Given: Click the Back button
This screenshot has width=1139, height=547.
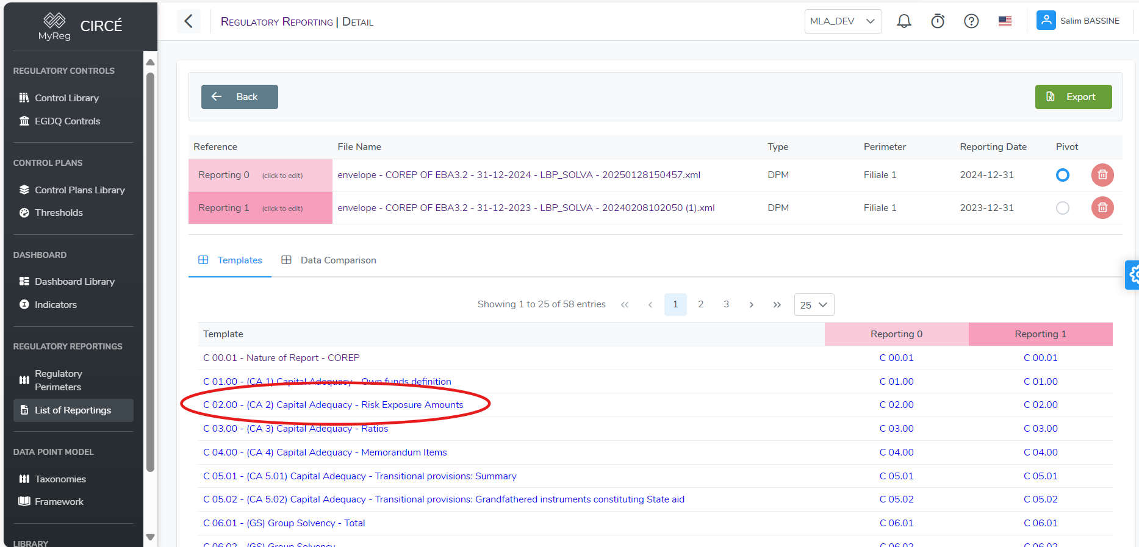Looking at the screenshot, I should click(240, 97).
